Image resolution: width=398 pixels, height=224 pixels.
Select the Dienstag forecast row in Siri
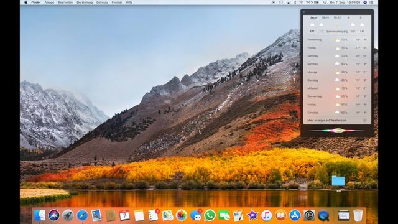[337, 80]
